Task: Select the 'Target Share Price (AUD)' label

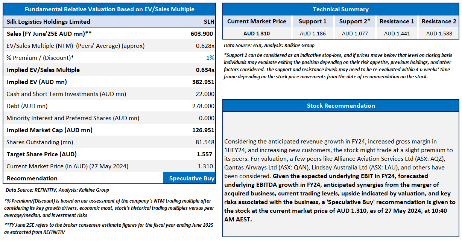Action: [42, 154]
